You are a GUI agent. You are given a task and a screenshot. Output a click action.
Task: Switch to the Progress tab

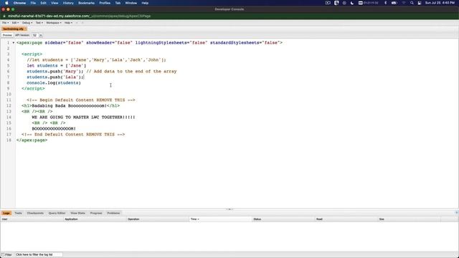[x=96, y=214]
